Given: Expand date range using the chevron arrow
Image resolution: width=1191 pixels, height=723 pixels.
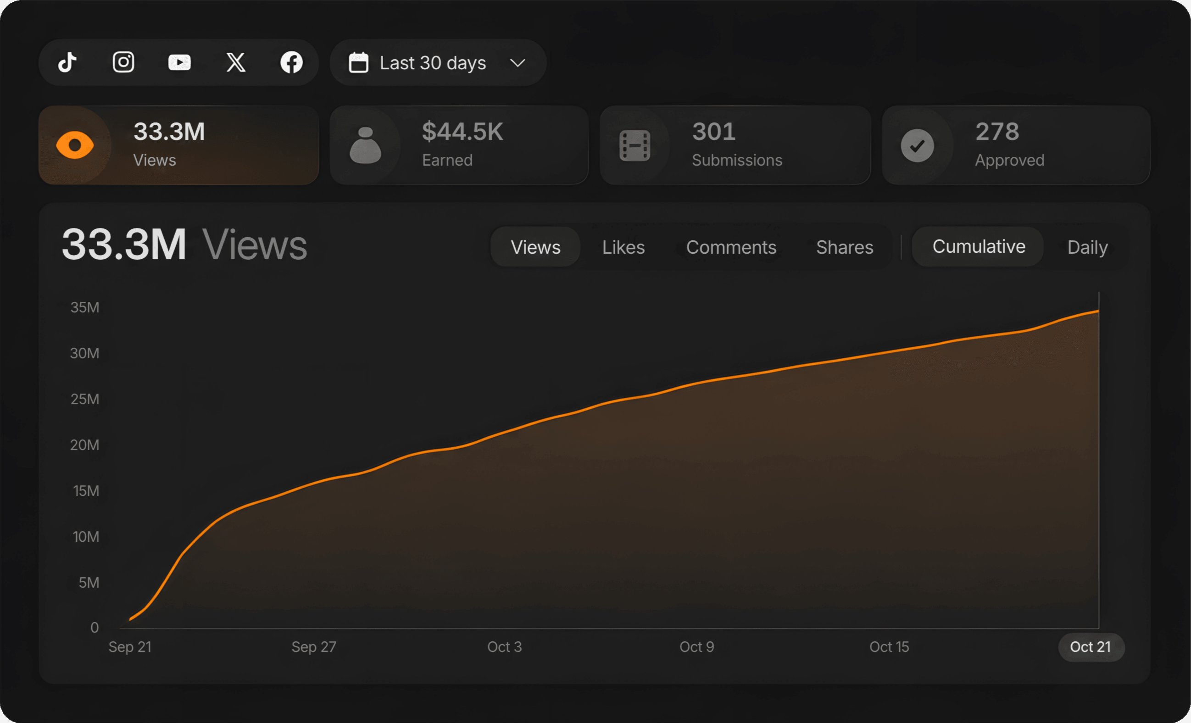Looking at the screenshot, I should [518, 63].
